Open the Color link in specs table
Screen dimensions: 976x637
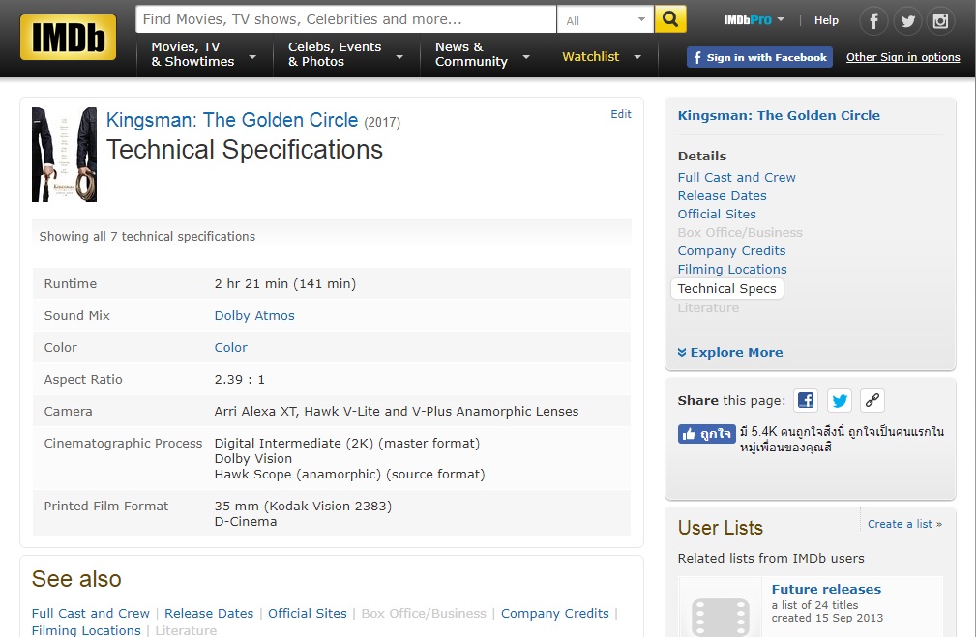[231, 347]
